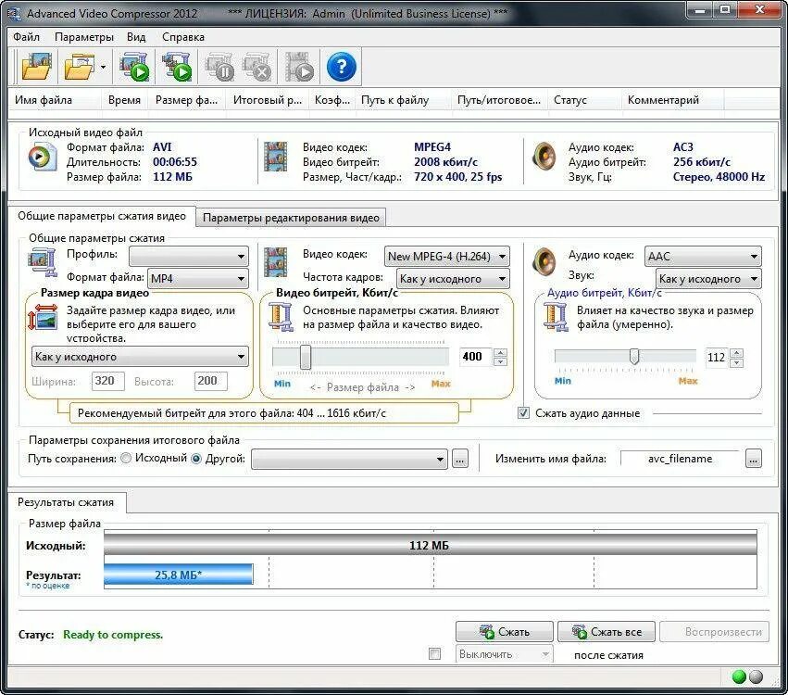Click filmstrip icon beside Видео кодек dropdown
This screenshot has width=788, height=695.
[275, 262]
